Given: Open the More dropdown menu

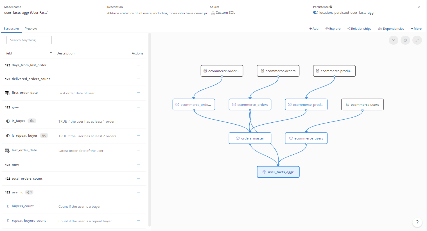Looking at the screenshot, I should (416, 29).
